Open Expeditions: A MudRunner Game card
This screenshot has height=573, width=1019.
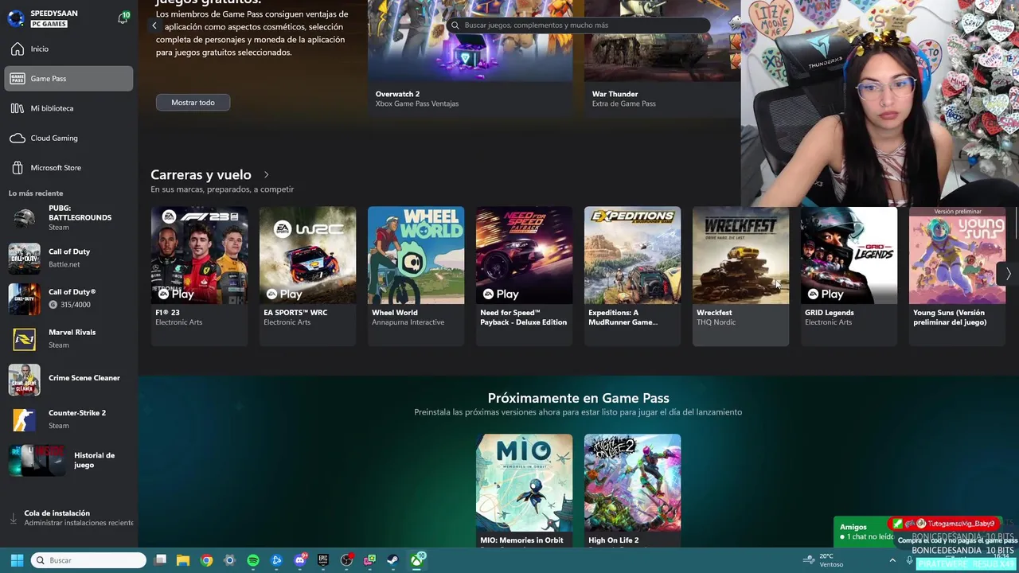click(x=632, y=276)
